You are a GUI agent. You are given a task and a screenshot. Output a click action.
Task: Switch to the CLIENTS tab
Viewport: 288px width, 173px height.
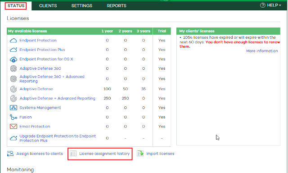(48, 6)
